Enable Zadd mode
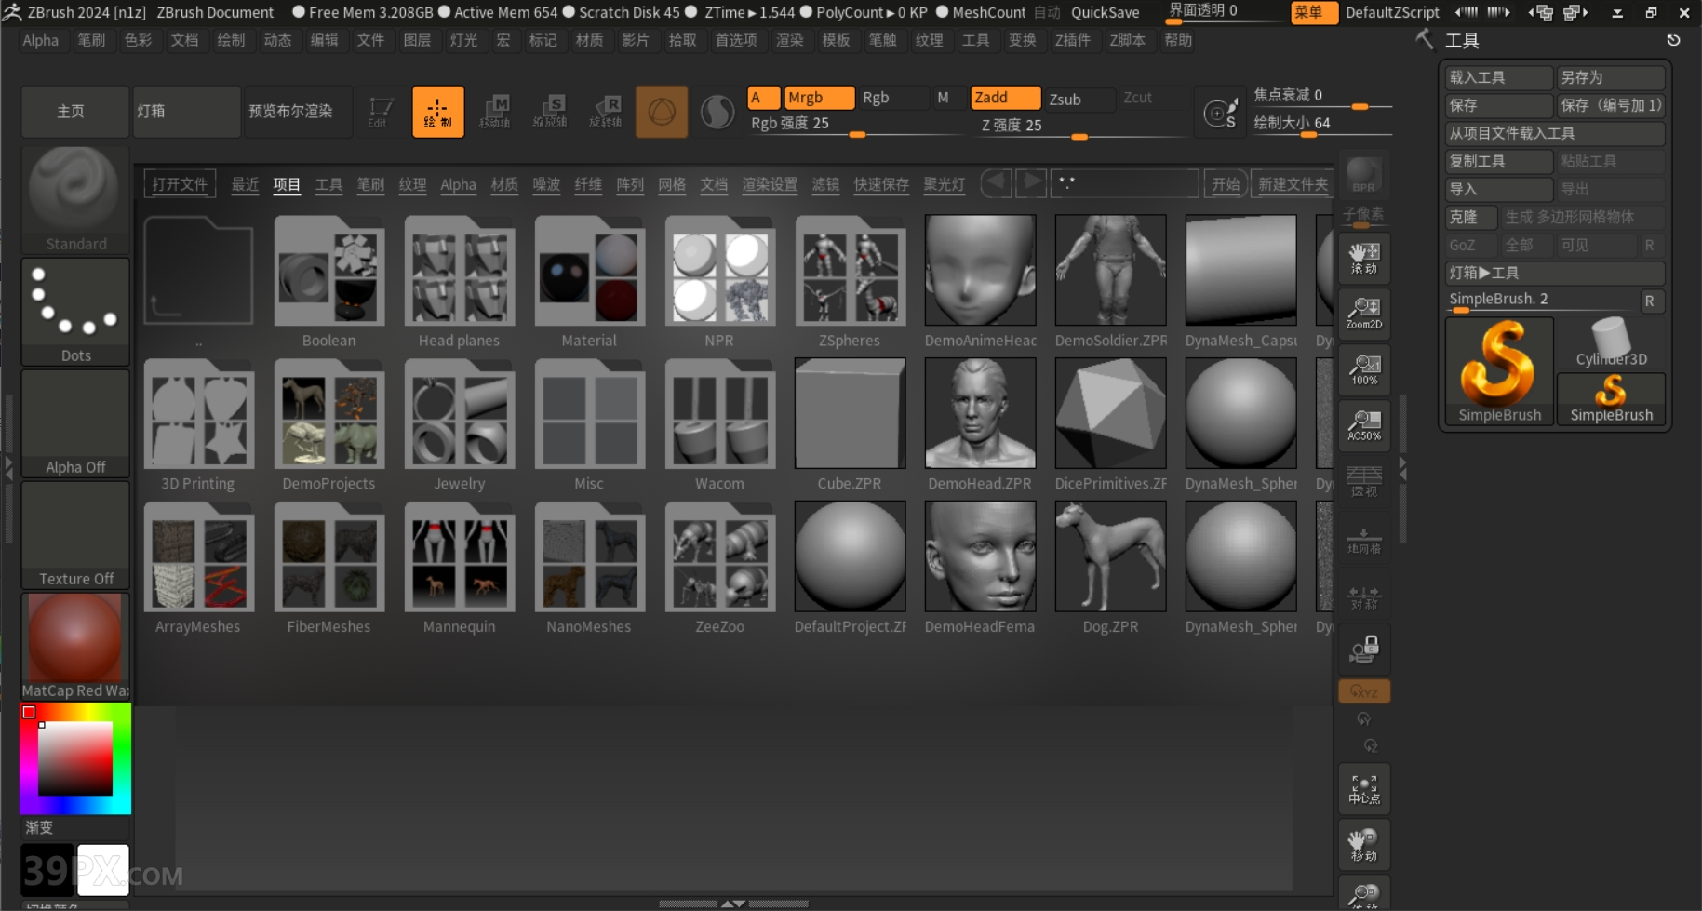The height and width of the screenshot is (911, 1702). click(x=1005, y=98)
